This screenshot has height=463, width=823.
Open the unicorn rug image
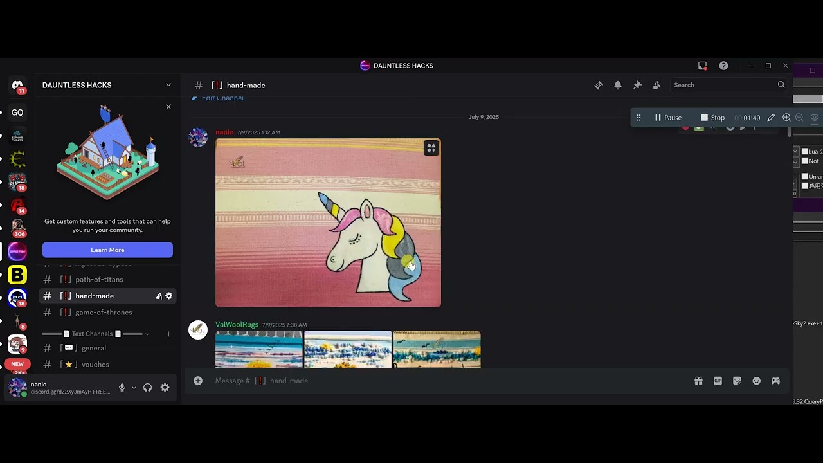[328, 222]
